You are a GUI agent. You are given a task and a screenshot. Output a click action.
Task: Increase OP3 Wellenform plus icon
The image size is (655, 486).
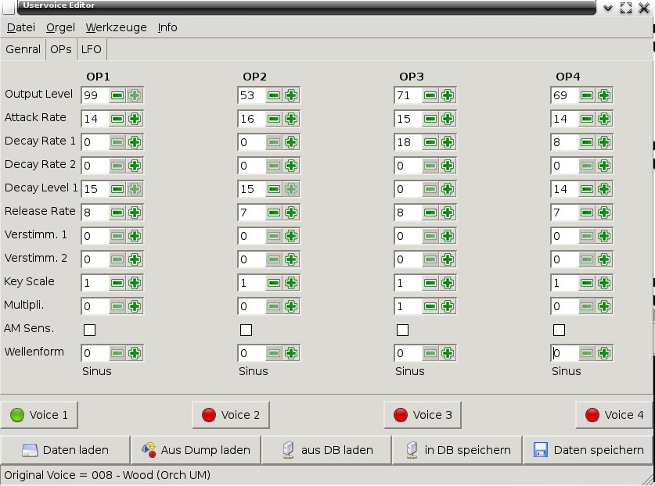coord(448,353)
